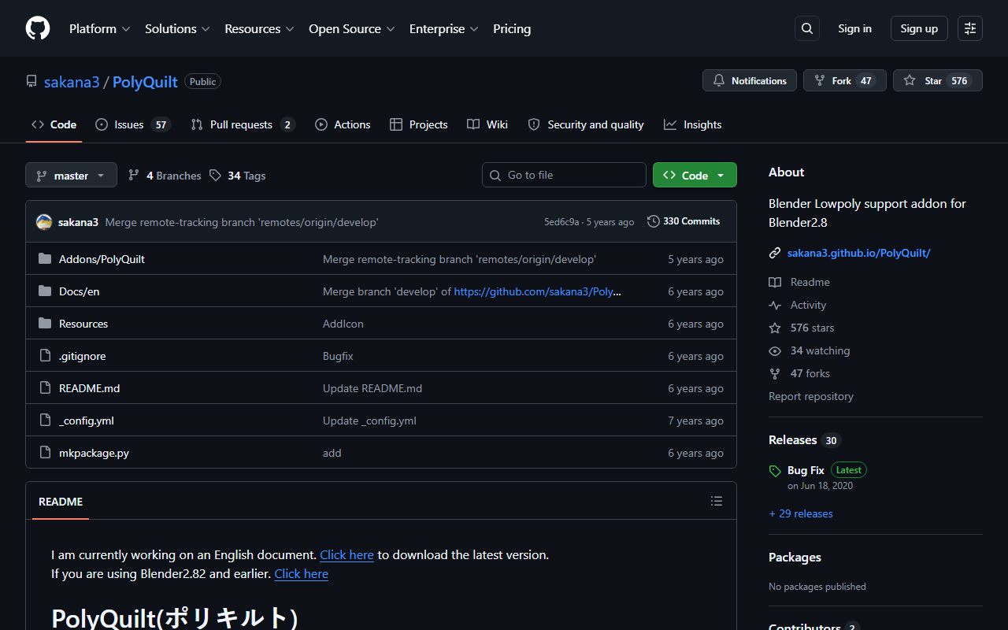Expand the Platform menu in header
Screen dimensions: 1008x630
point(100,28)
